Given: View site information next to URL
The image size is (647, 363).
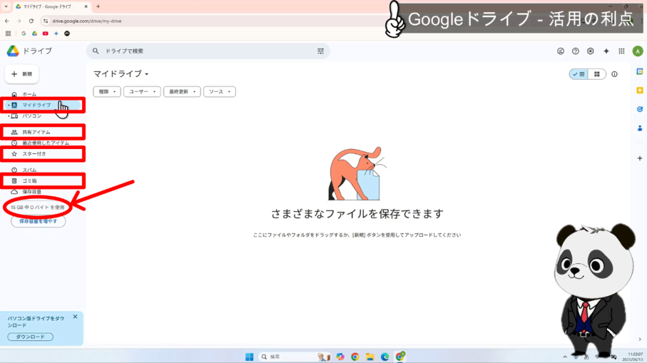Looking at the screenshot, I should [x=45, y=21].
